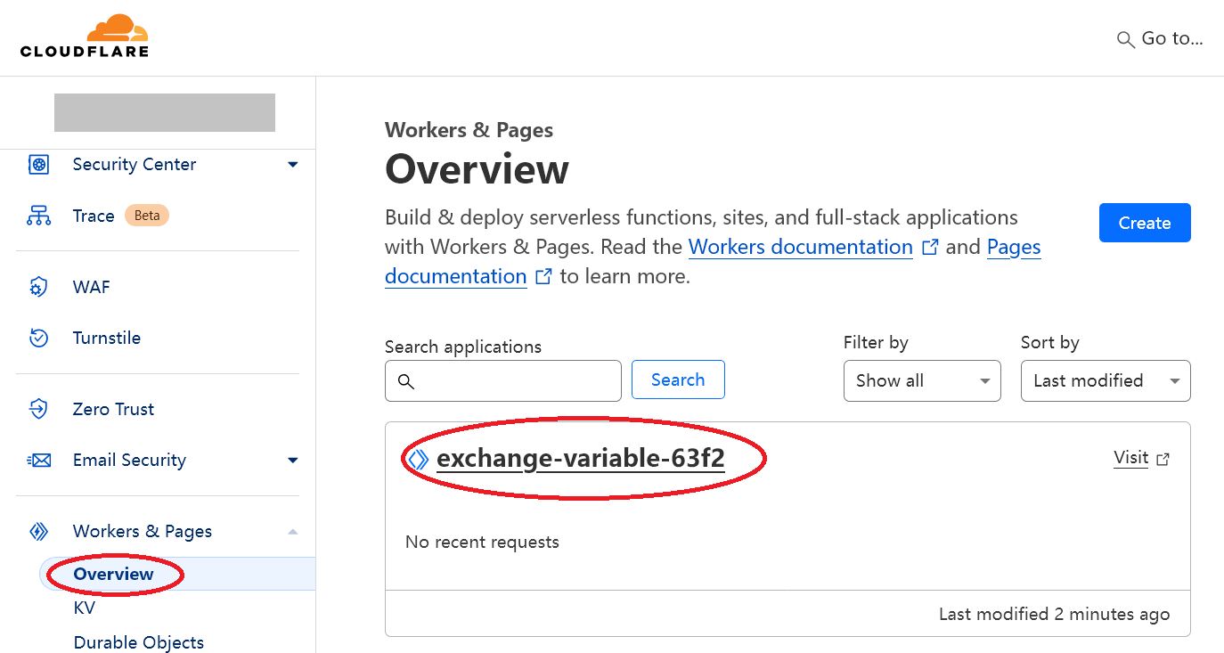This screenshot has width=1224, height=653.
Task: Open the Trace menu item
Action: click(x=94, y=216)
